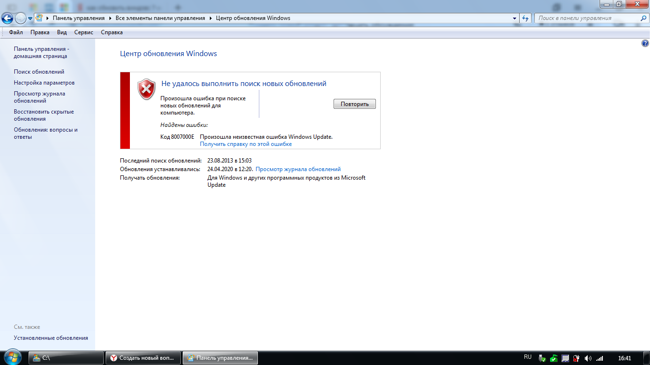
Task: Click the Windows Update icon in address bar
Action: click(x=39, y=18)
